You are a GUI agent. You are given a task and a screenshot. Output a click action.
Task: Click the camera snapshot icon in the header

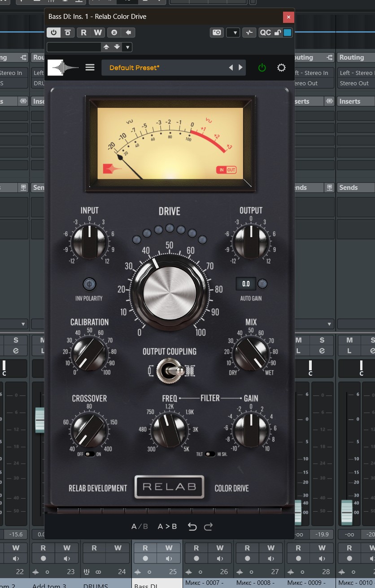tap(217, 32)
